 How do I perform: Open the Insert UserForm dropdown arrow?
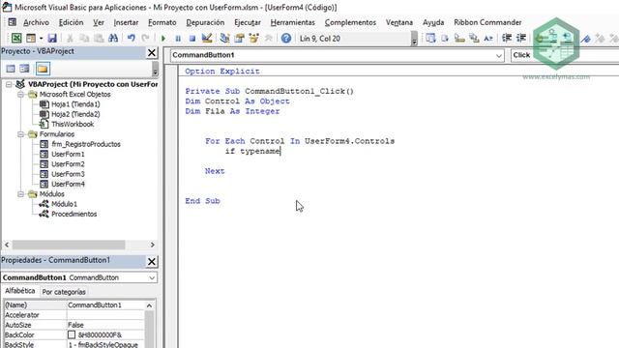41,39
